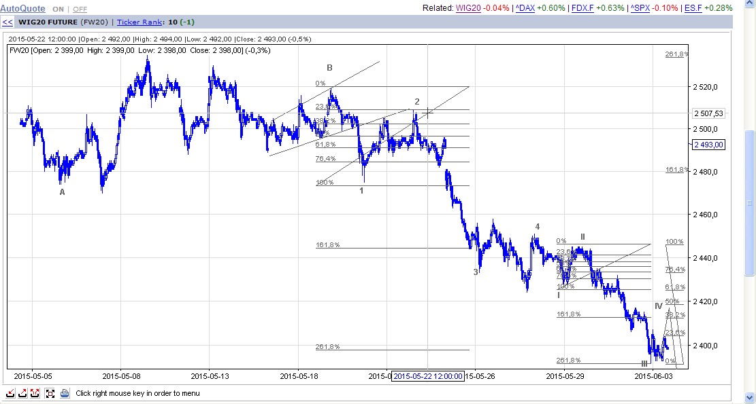Click the 2 493,00 current price label
The width and height of the screenshot is (756, 404).
click(x=708, y=145)
